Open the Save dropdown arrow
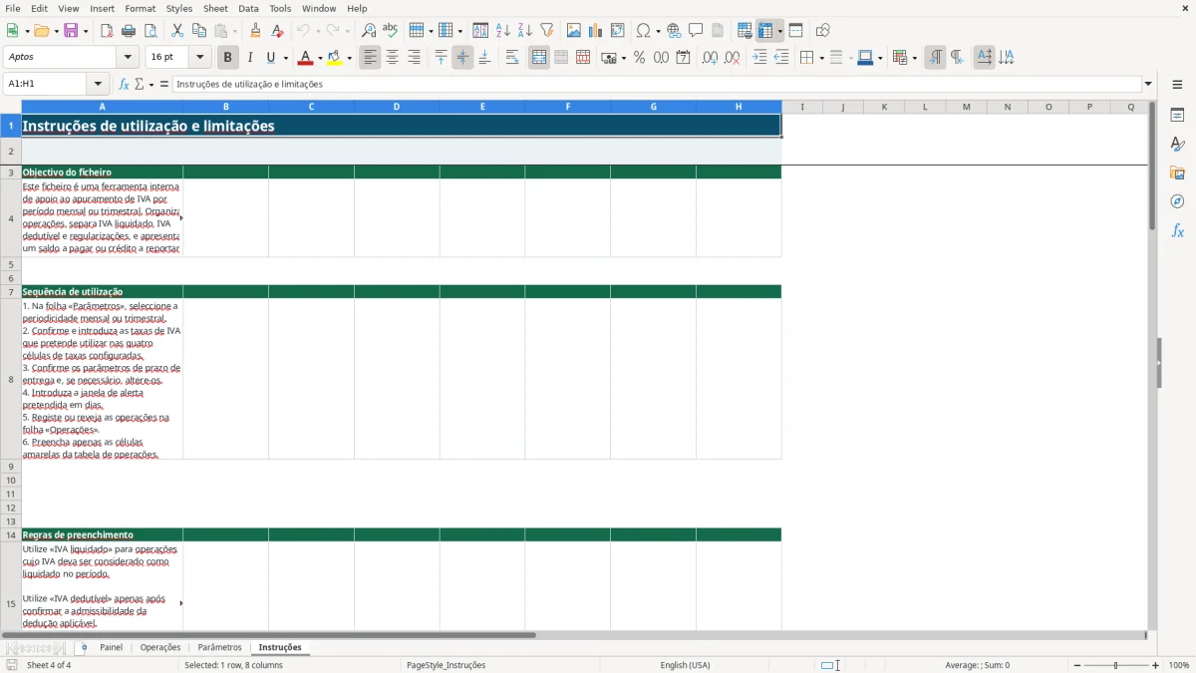The image size is (1196, 673). click(x=86, y=31)
